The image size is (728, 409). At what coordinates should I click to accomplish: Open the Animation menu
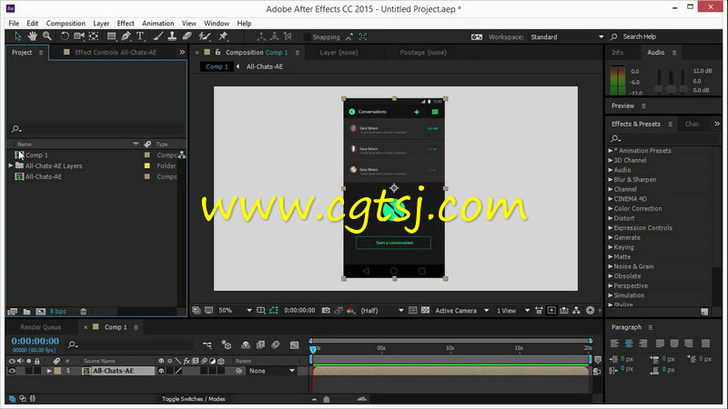point(157,24)
